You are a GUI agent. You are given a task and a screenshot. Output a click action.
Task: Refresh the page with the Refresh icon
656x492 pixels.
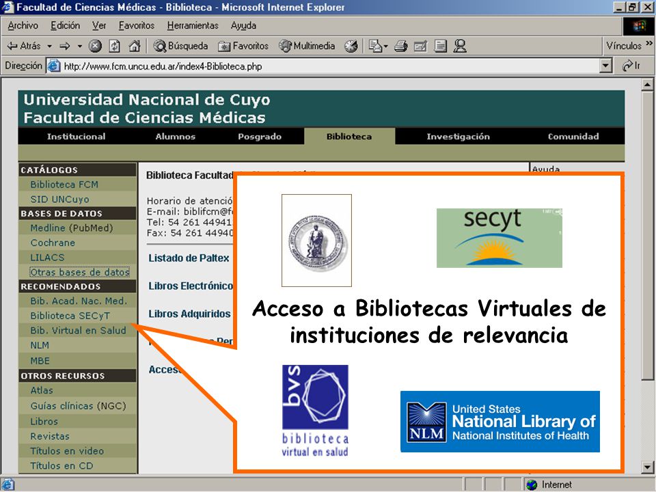[114, 46]
